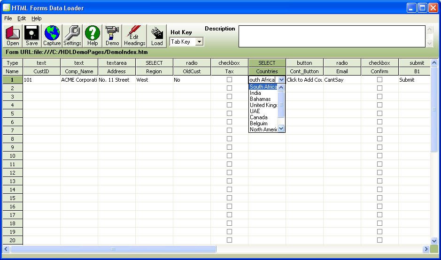Click the grid scroll left arrow
Screen dimensions: 441x260
pyautogui.click(x=6, y=249)
